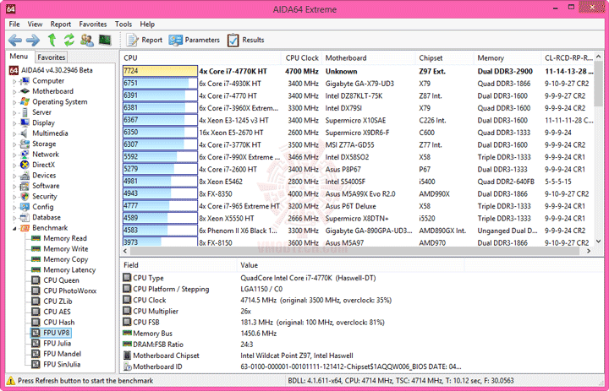This screenshot has width=609, height=391.
Task: Select CPU ZLib benchmark
Action: click(58, 301)
